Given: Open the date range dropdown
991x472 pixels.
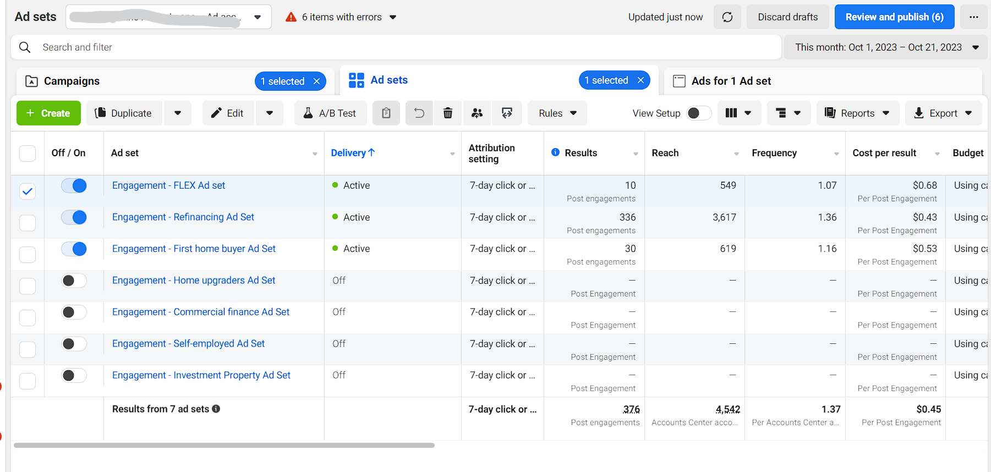Looking at the screenshot, I should tap(886, 47).
